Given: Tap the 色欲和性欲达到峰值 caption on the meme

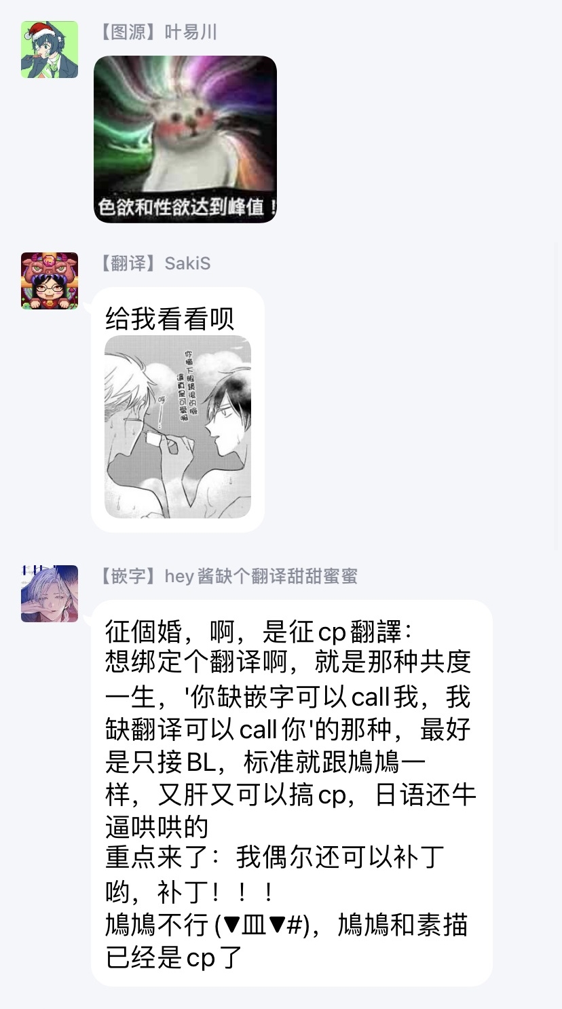Looking at the screenshot, I should click(x=185, y=207).
